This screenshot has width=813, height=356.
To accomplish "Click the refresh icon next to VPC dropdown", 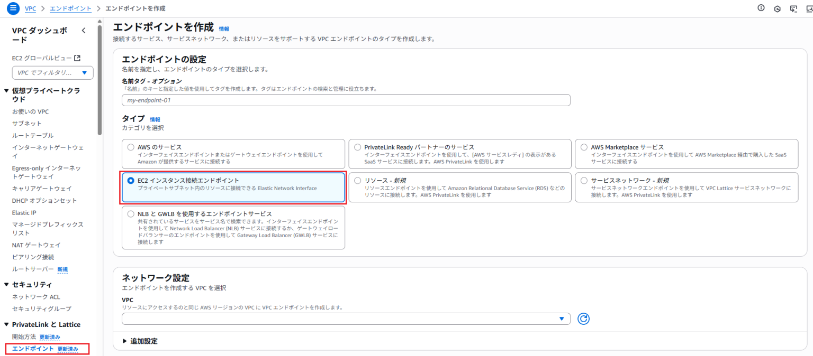I will [583, 318].
